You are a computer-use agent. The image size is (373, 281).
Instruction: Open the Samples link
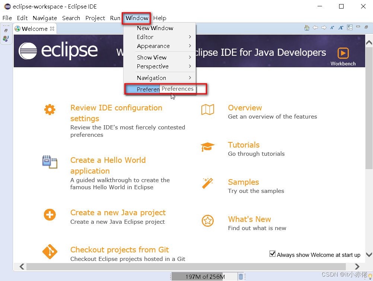click(x=243, y=182)
